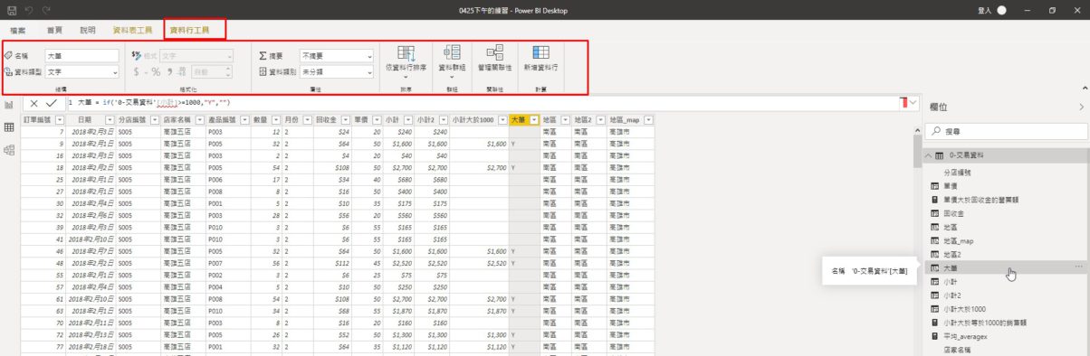Switch to the 資料表工具 table tools tab
Viewport: 1090px width, 356px height.
pyautogui.click(x=132, y=30)
